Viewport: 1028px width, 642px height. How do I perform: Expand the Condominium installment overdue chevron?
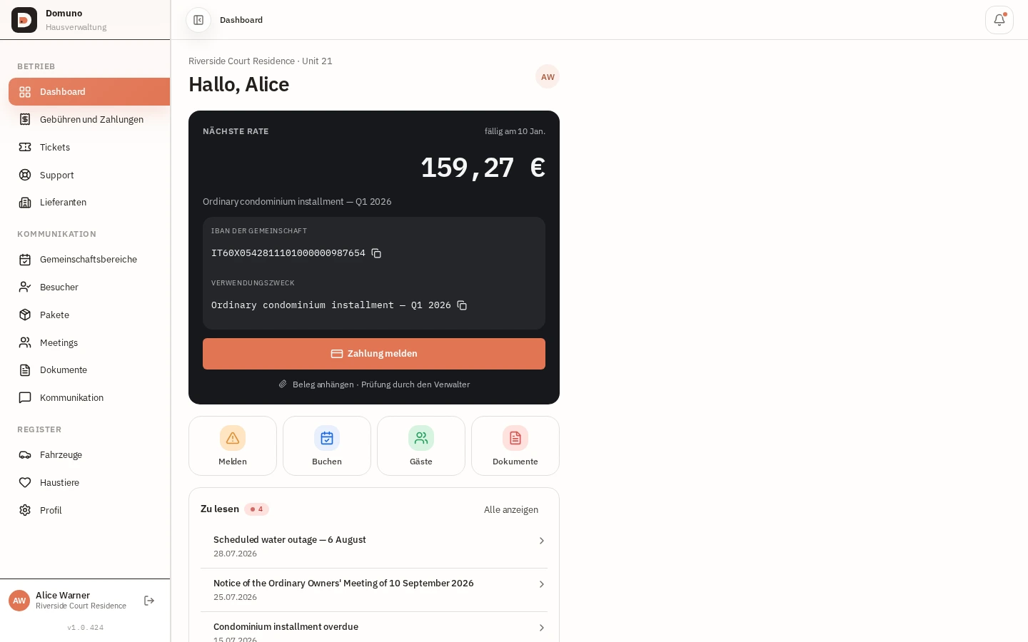click(x=542, y=628)
